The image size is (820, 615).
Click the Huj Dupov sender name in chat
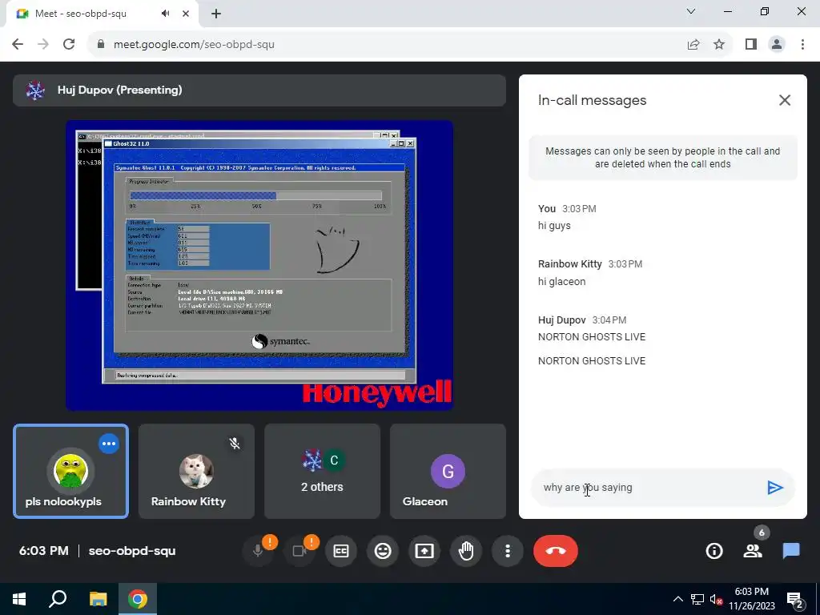coord(561,320)
